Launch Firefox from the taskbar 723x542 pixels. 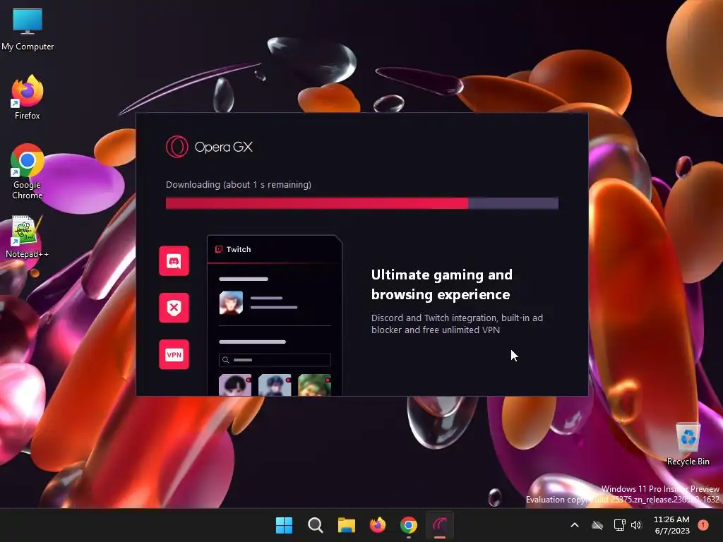[378, 525]
